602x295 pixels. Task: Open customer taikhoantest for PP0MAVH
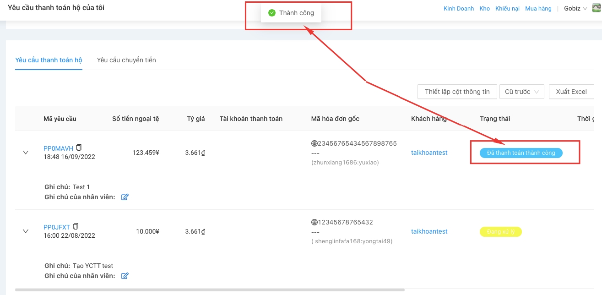pyautogui.click(x=429, y=153)
